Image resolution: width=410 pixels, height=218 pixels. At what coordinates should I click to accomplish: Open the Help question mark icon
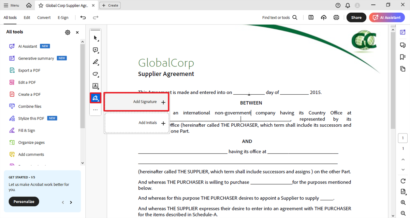(x=338, y=5)
